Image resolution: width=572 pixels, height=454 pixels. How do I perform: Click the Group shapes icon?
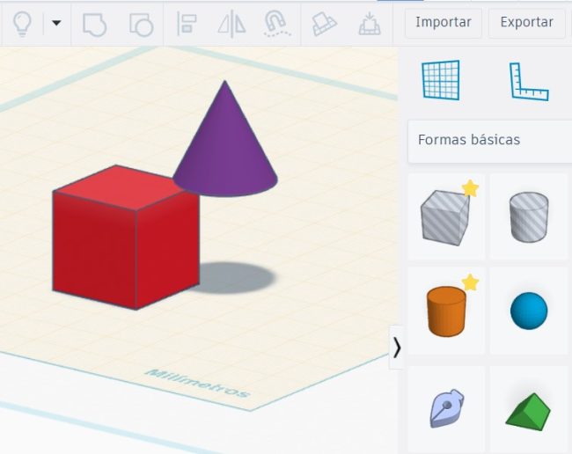click(x=94, y=24)
